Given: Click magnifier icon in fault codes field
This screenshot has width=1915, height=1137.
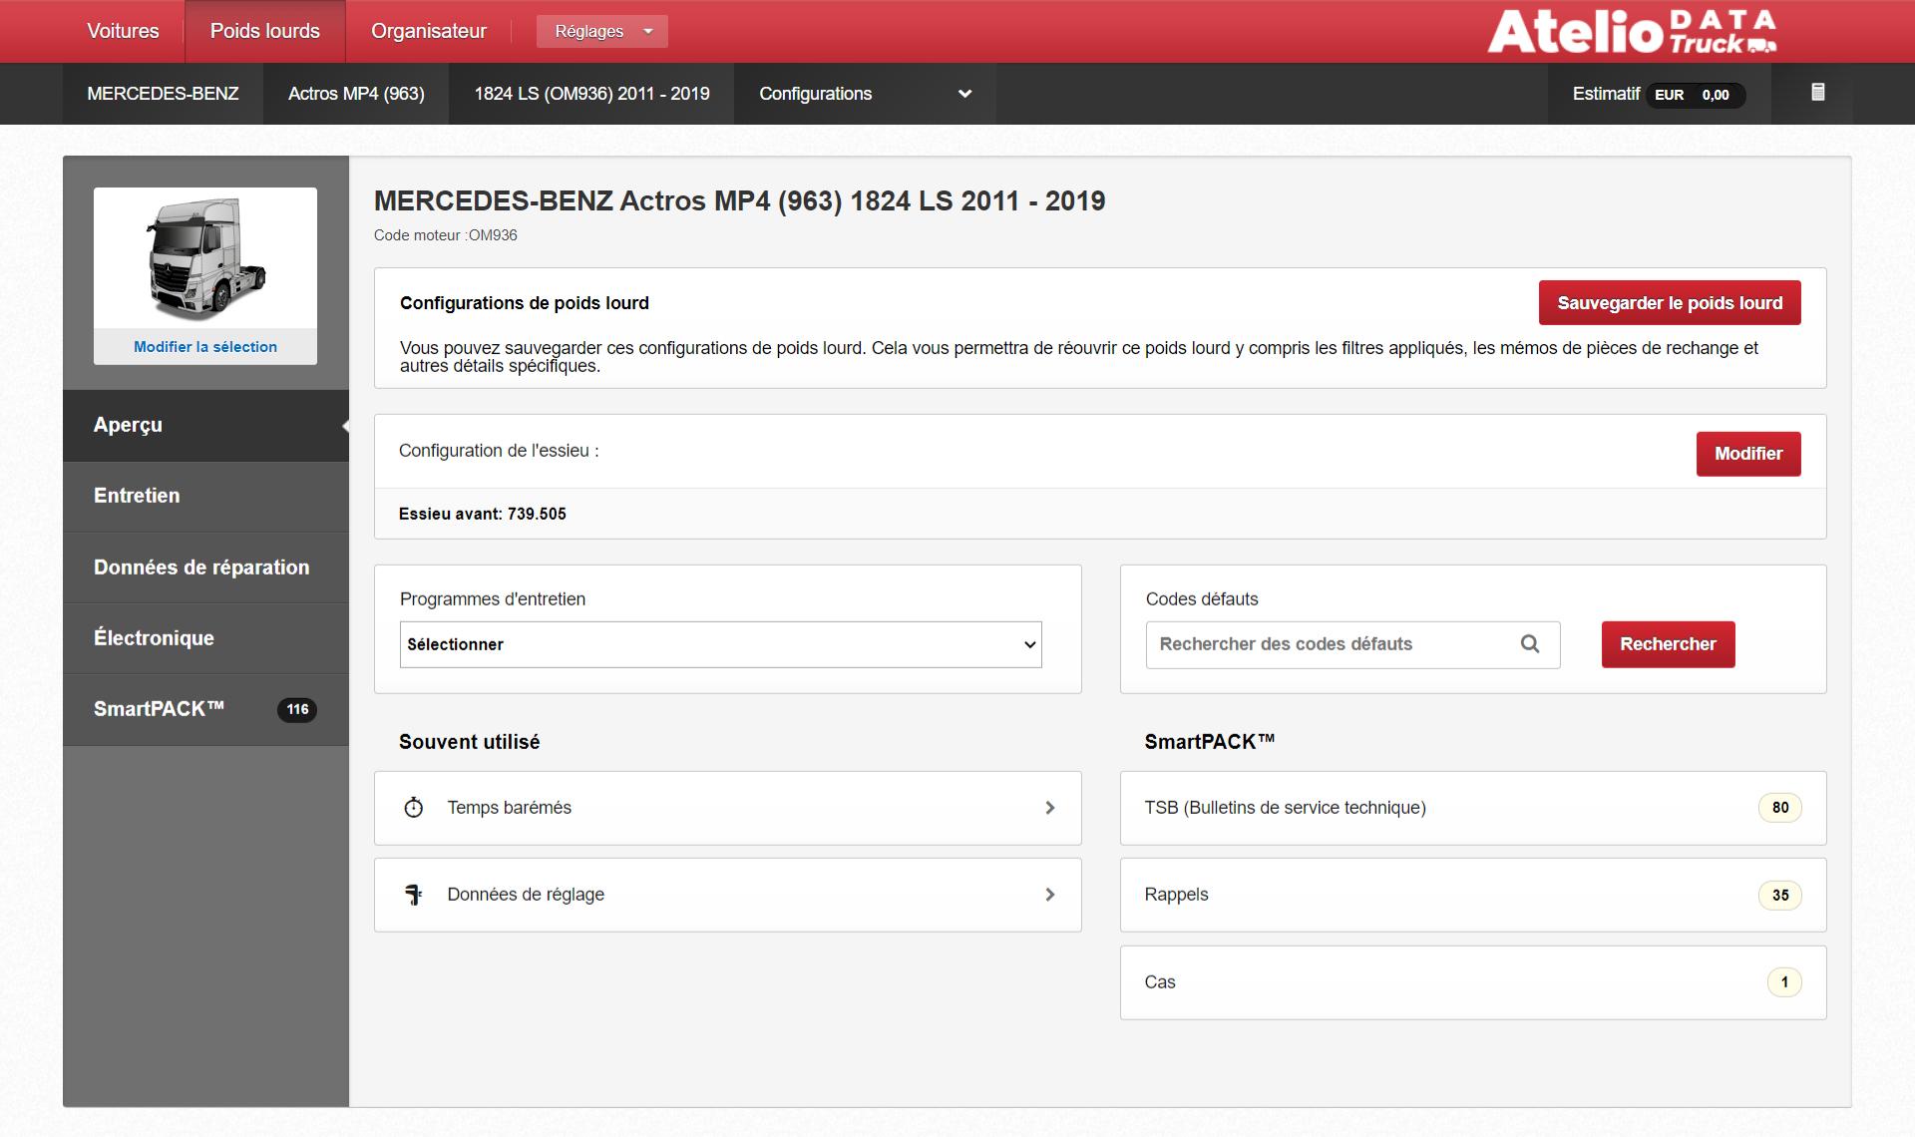Looking at the screenshot, I should [1530, 644].
